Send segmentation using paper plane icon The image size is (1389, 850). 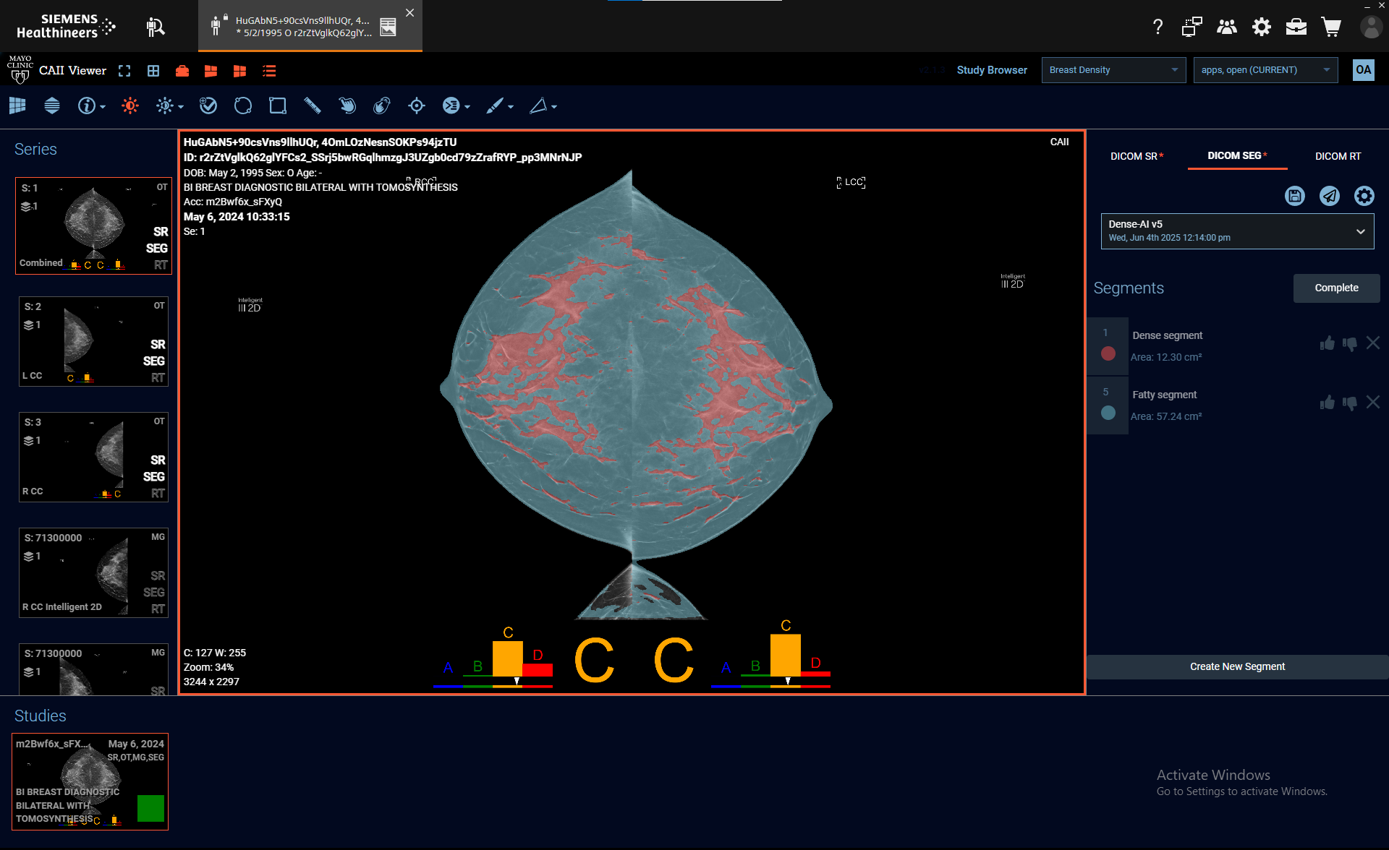coord(1329,196)
